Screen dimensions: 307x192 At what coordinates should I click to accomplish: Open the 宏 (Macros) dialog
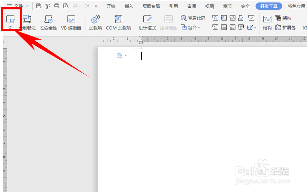coord(10,22)
